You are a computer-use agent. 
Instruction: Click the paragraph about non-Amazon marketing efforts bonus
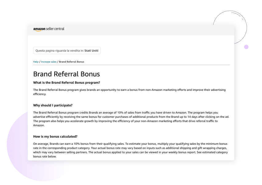click(x=129, y=92)
